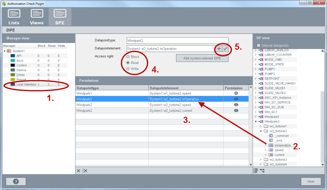Expand the w2_turbine1 folder
Image resolution: width=327 pixels, height=190 pixels.
pos(261,126)
